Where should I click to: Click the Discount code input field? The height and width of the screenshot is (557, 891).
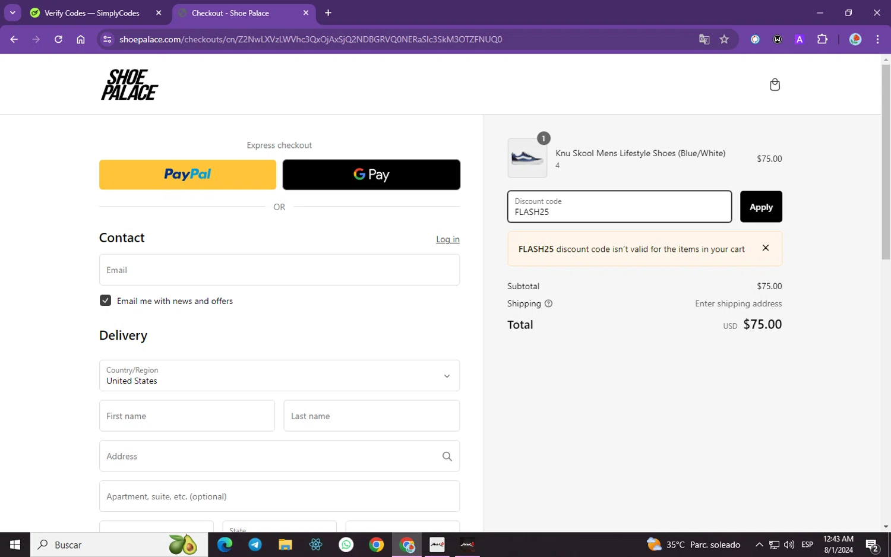pyautogui.click(x=620, y=207)
